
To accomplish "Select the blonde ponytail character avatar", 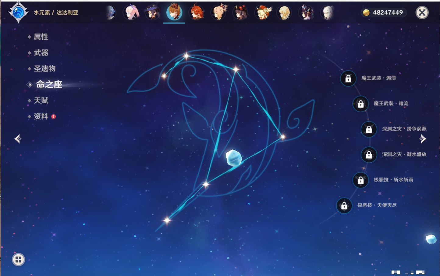I will pos(219,13).
